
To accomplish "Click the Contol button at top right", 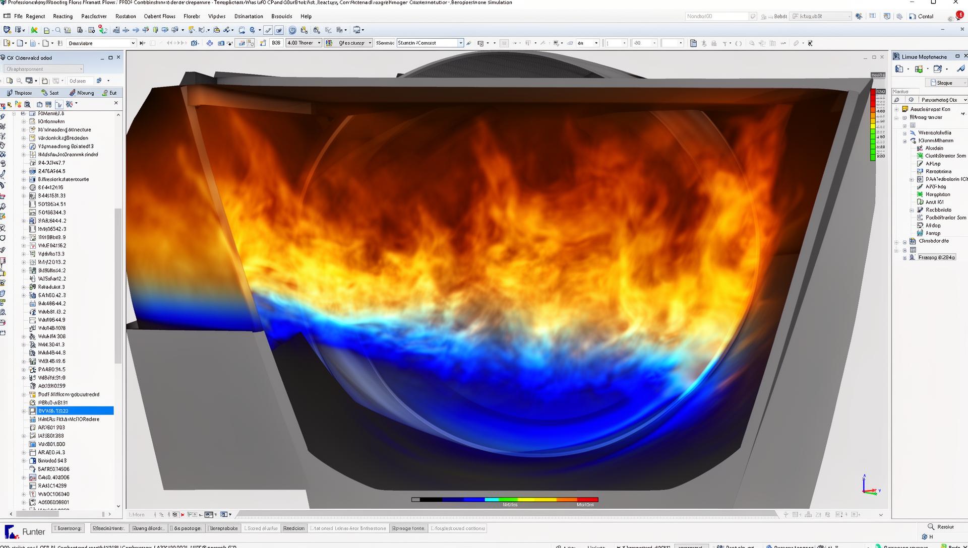I will click(922, 16).
